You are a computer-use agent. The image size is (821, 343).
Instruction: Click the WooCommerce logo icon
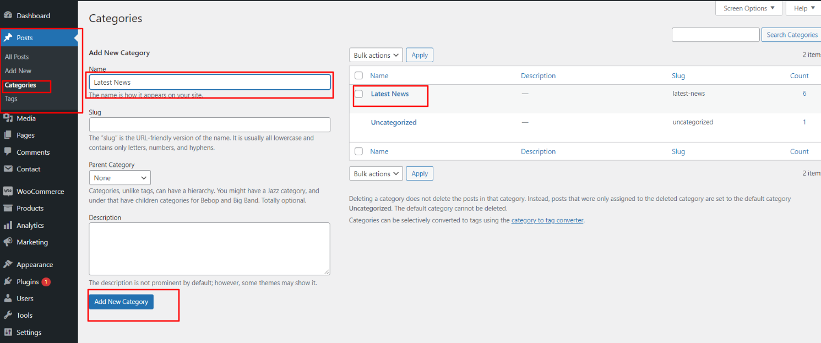pos(8,192)
